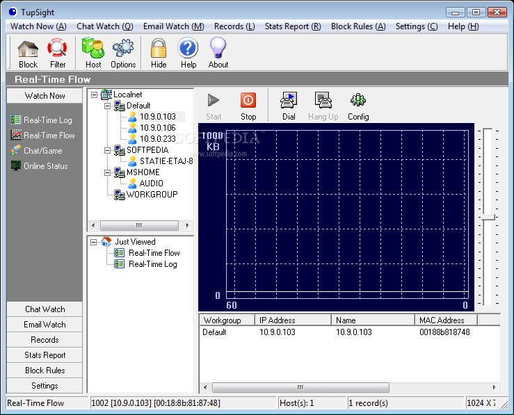The image size is (514, 415).
Task: Switch to Block Rules sidebar section
Action: click(45, 371)
